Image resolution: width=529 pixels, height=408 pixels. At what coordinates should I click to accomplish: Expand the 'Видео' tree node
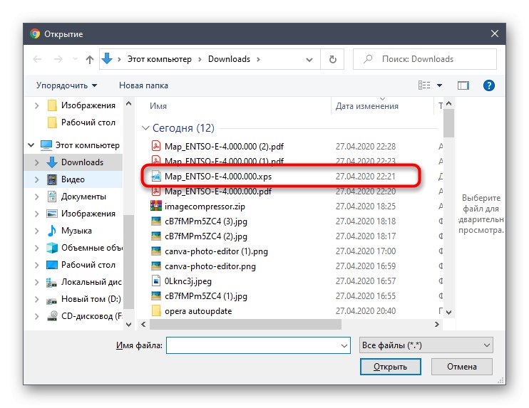tap(36, 179)
